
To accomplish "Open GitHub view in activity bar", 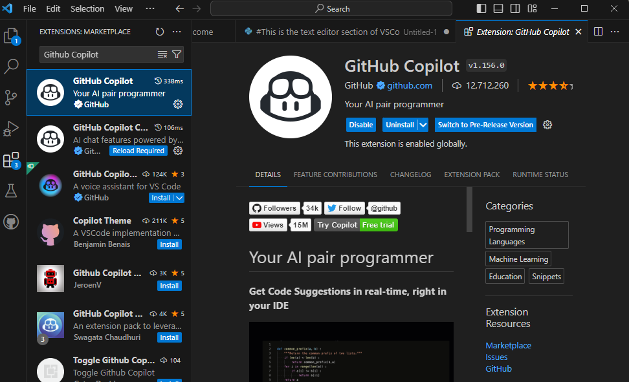I will pos(12,222).
